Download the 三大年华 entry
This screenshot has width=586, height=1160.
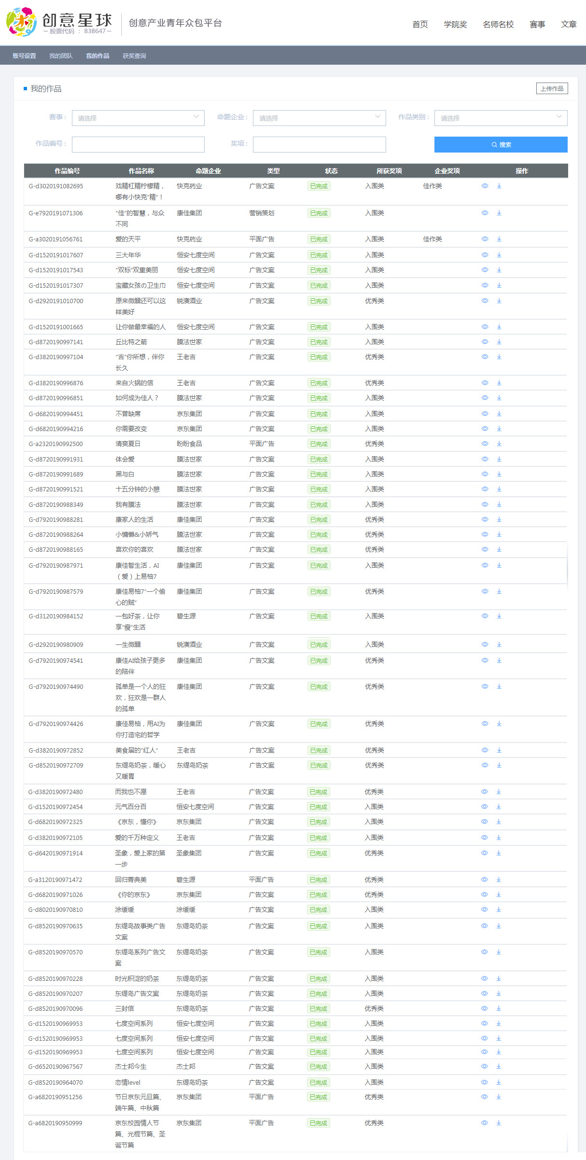click(499, 255)
